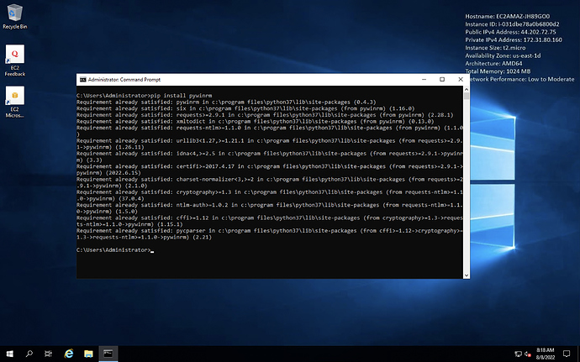Open Task View from the taskbar
The image size is (580, 362).
coord(48,354)
